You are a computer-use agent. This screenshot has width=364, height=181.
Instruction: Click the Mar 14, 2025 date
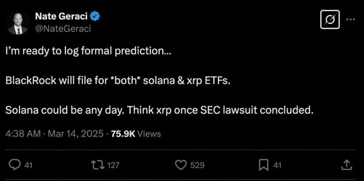(75, 134)
